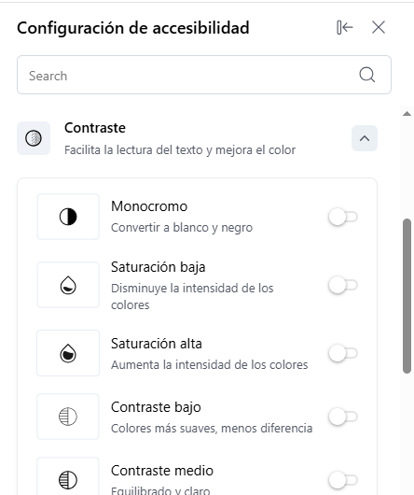
Task: Toggle Saturación alta on
Action: click(343, 353)
